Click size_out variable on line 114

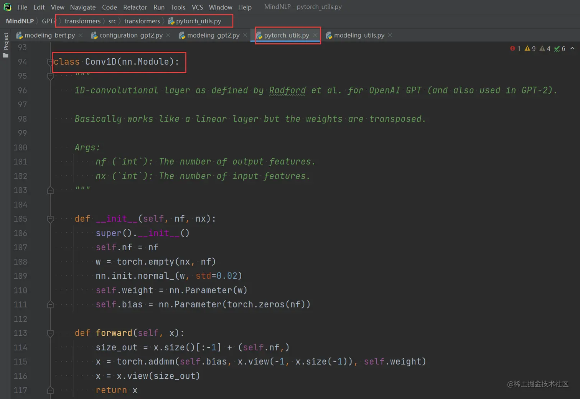tap(117, 348)
